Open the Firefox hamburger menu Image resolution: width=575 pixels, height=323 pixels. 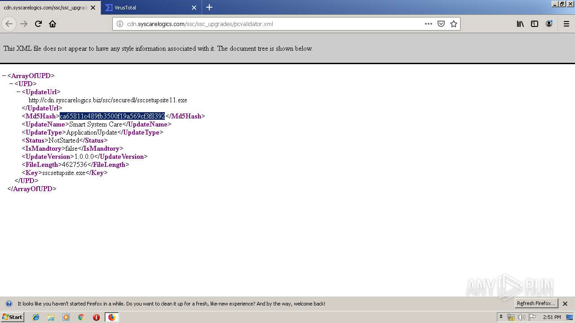[x=566, y=24]
